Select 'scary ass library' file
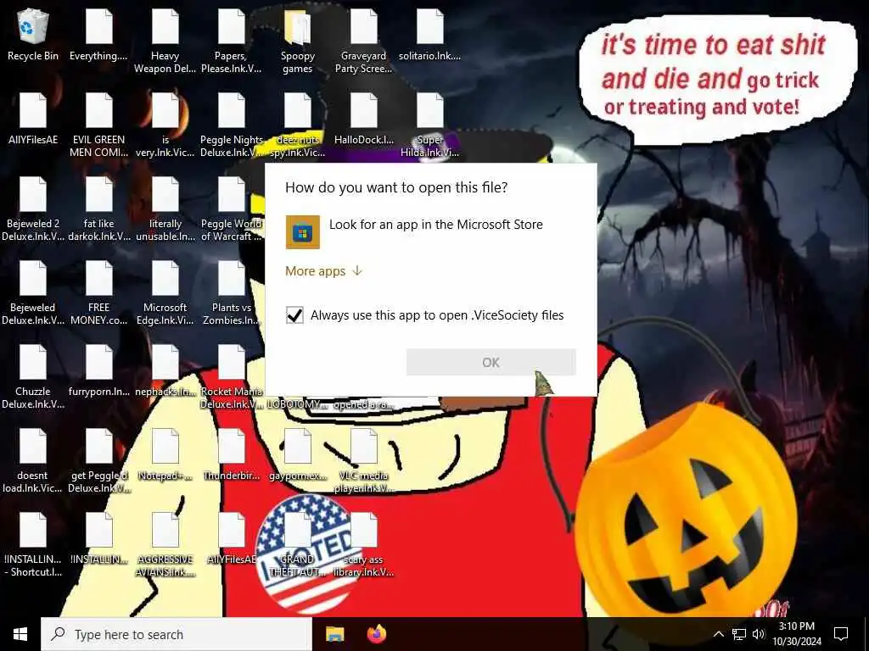 pos(363,545)
